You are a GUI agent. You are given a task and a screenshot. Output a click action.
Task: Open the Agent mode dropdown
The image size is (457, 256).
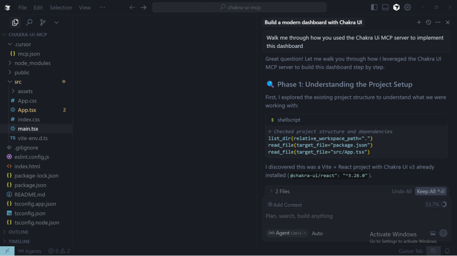coord(286,233)
